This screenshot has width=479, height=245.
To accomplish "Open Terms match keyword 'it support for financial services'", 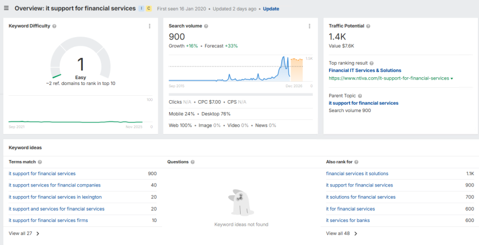I will point(42,173).
